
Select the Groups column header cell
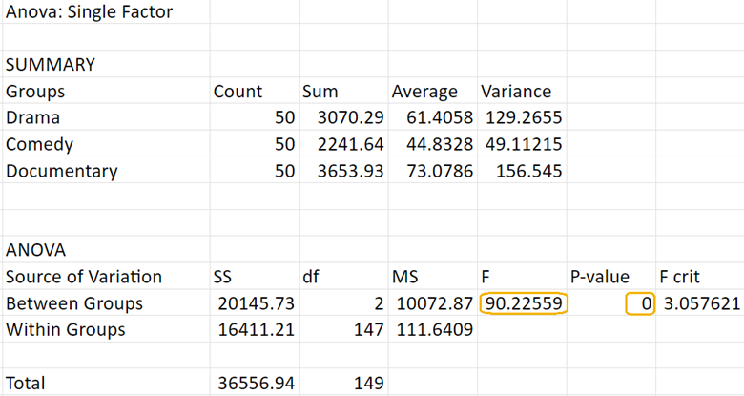36,92
